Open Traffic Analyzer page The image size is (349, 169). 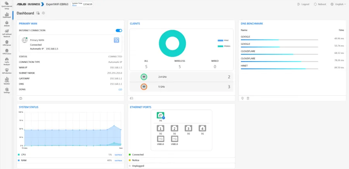[x=7, y=61]
